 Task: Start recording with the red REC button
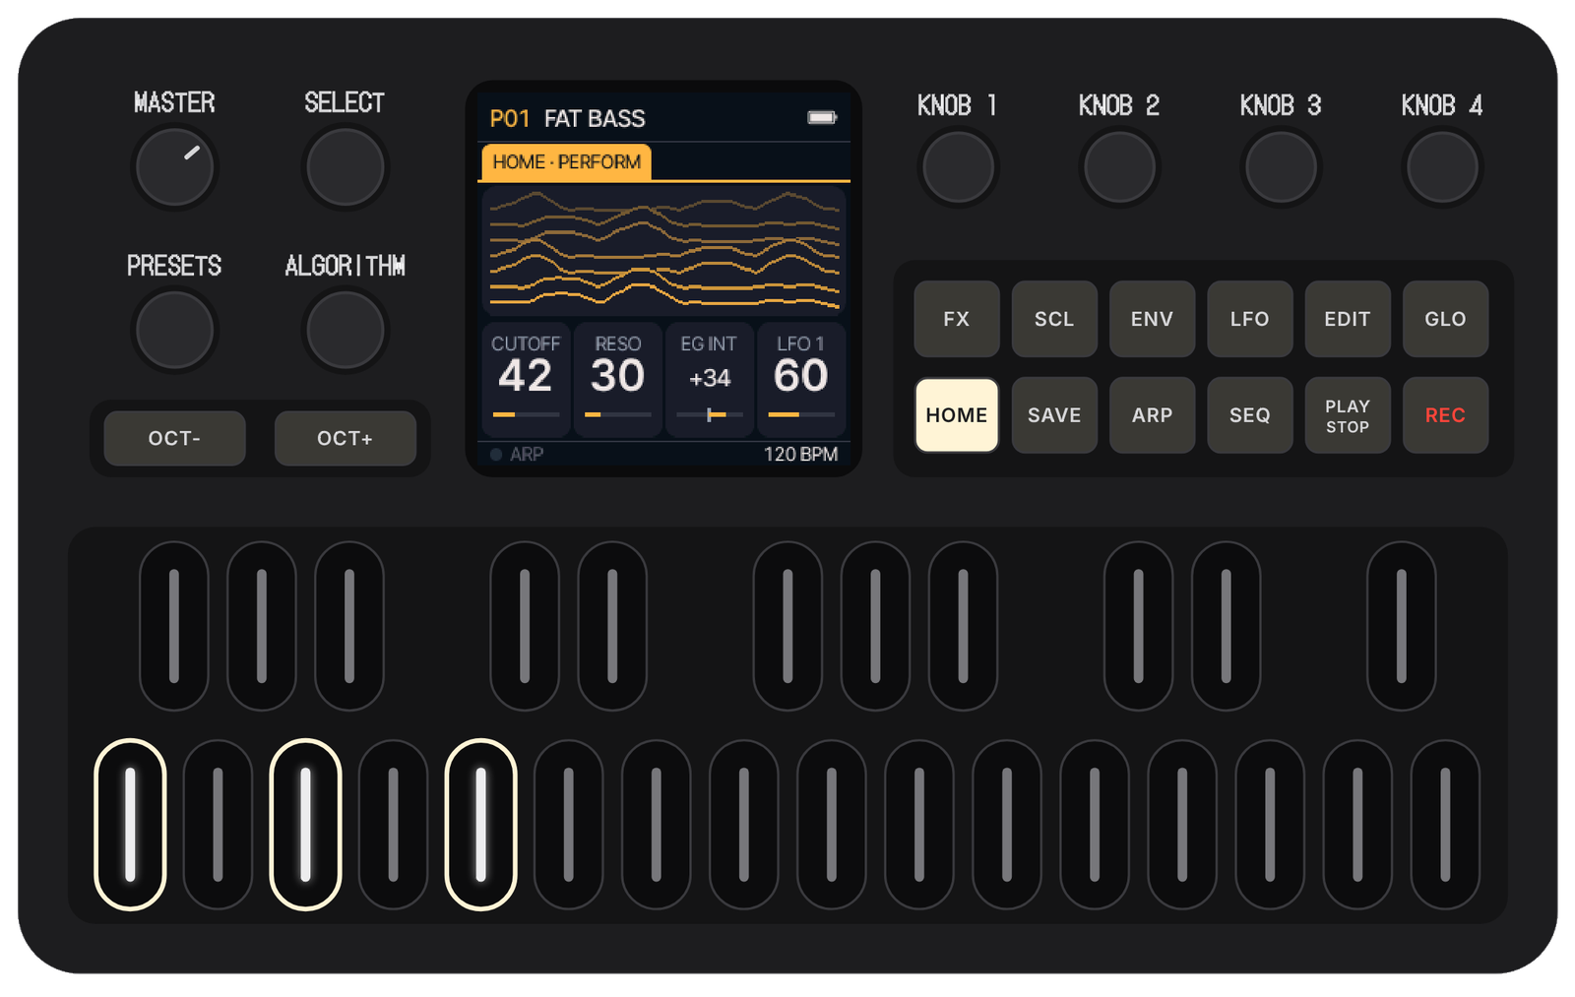1445,415
